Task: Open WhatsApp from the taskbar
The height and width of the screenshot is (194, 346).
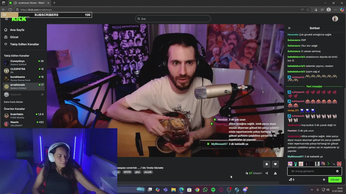Action: pyautogui.click(x=205, y=190)
